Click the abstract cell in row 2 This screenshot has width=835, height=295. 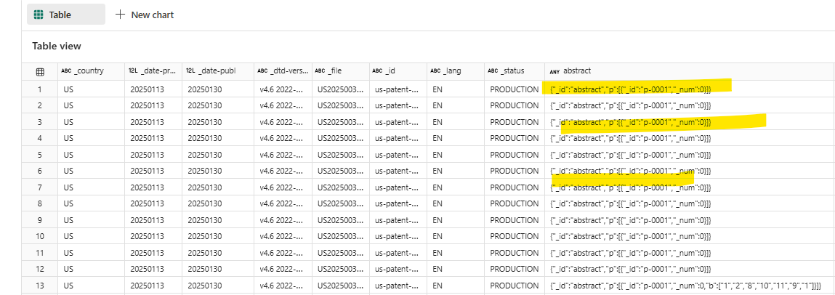click(x=689, y=105)
